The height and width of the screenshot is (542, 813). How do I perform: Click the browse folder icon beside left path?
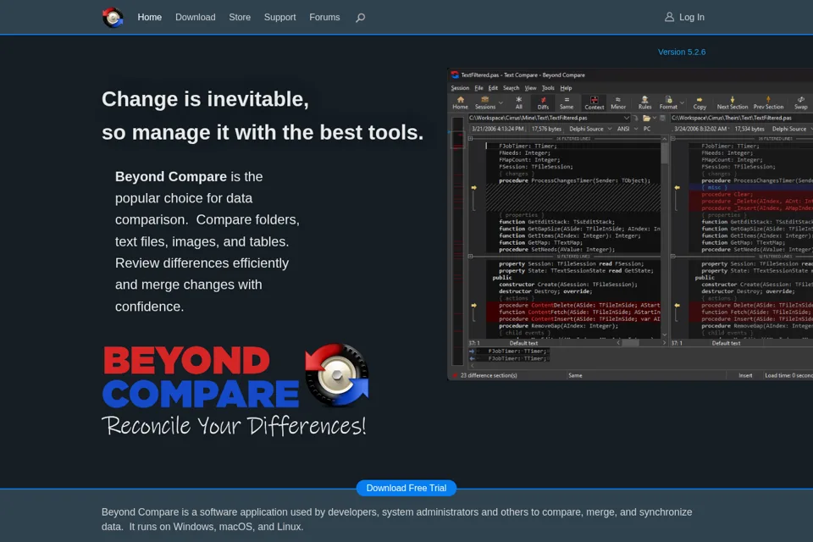click(646, 119)
